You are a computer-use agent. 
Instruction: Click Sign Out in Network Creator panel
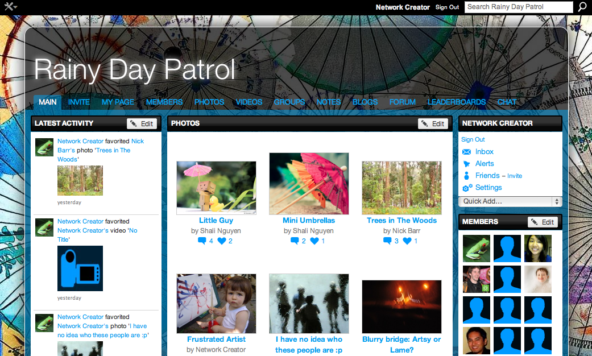(x=473, y=140)
